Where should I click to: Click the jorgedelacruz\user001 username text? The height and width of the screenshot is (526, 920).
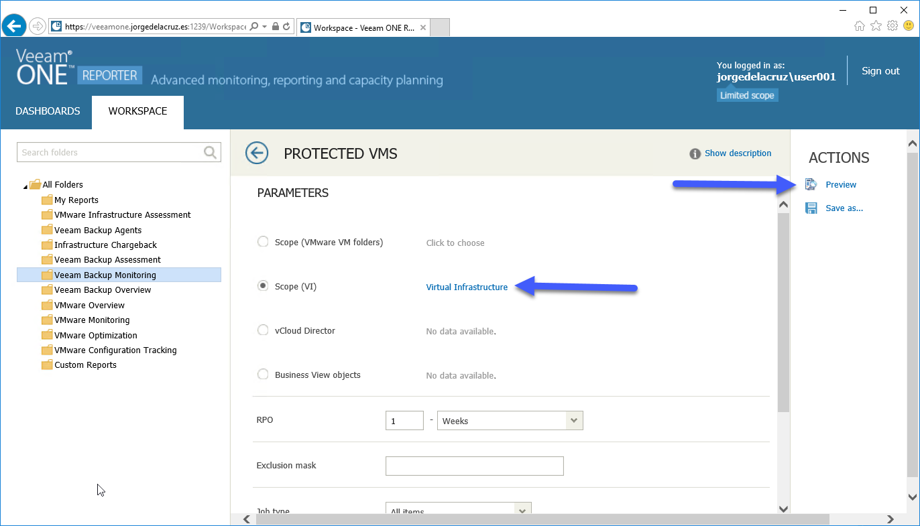pyautogui.click(x=777, y=77)
